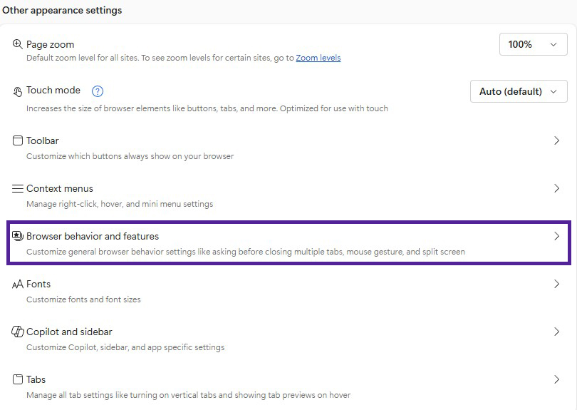Follow the Zoom levels link
Screen dimensions: 577x410
pyautogui.click(x=318, y=58)
